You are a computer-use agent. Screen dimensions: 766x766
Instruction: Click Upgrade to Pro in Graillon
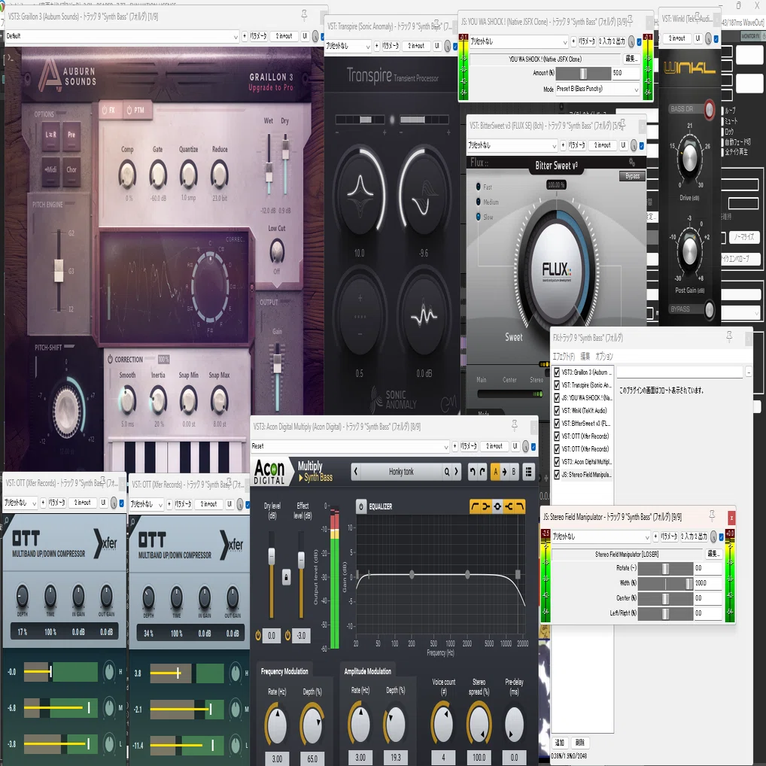[271, 87]
